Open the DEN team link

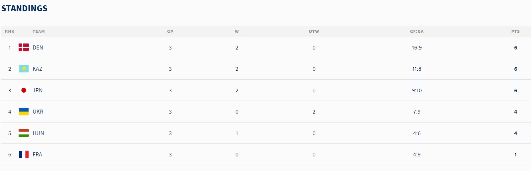pyautogui.click(x=38, y=47)
